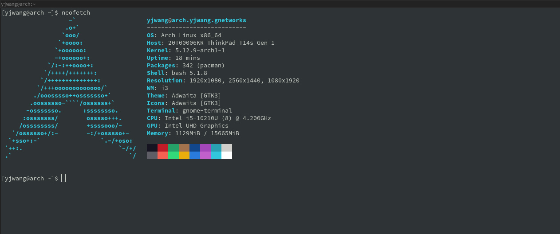560x234 pixels.
Task: Click the bright cyan swatch in bottom row
Action: 216,156
